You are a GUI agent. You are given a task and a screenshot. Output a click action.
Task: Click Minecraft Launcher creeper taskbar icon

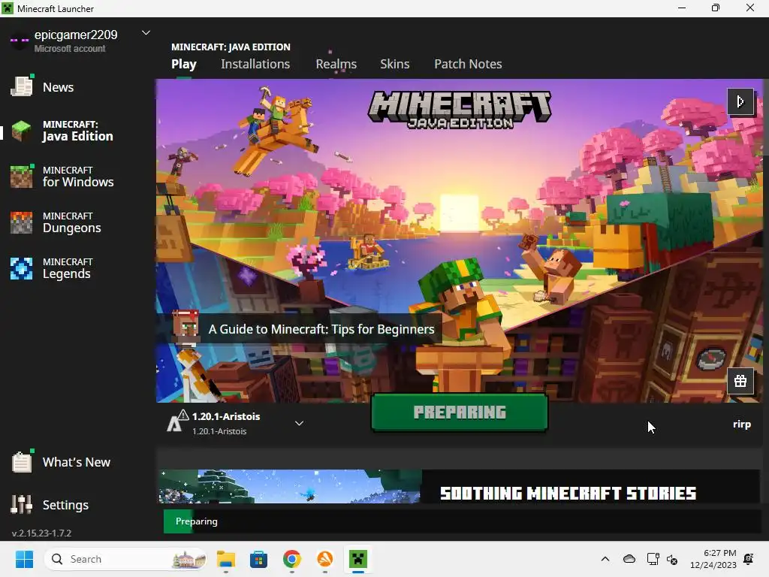click(358, 559)
